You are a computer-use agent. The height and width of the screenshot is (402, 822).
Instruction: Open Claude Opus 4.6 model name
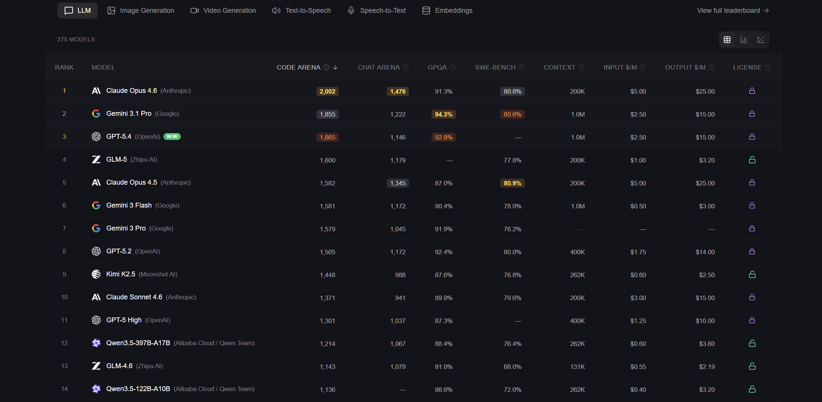pos(132,91)
